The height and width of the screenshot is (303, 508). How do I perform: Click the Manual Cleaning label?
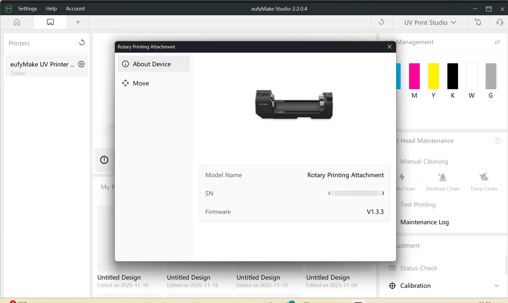point(424,161)
